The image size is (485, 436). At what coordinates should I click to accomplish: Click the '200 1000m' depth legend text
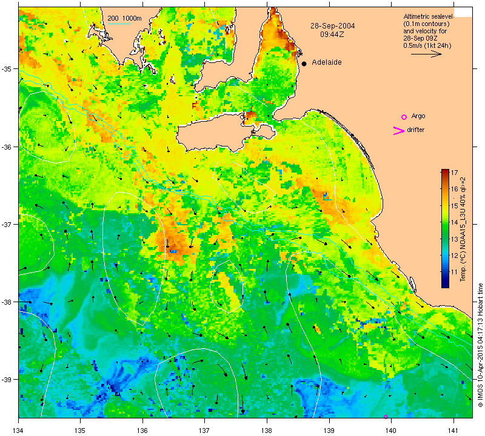click(x=124, y=18)
